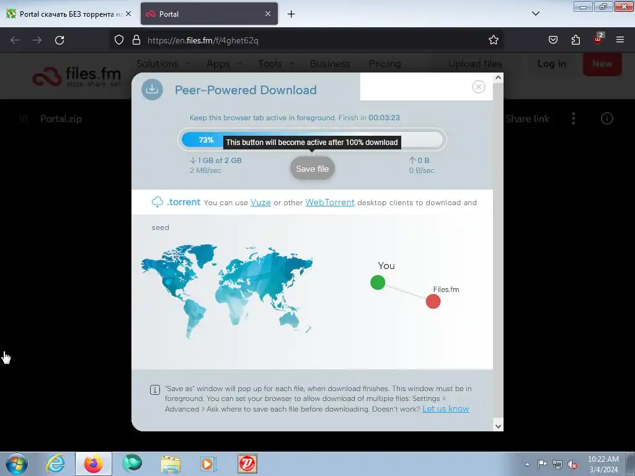Open Windows Explorer folder in taskbar
Viewport: 635px width, 476px height.
[171, 464]
